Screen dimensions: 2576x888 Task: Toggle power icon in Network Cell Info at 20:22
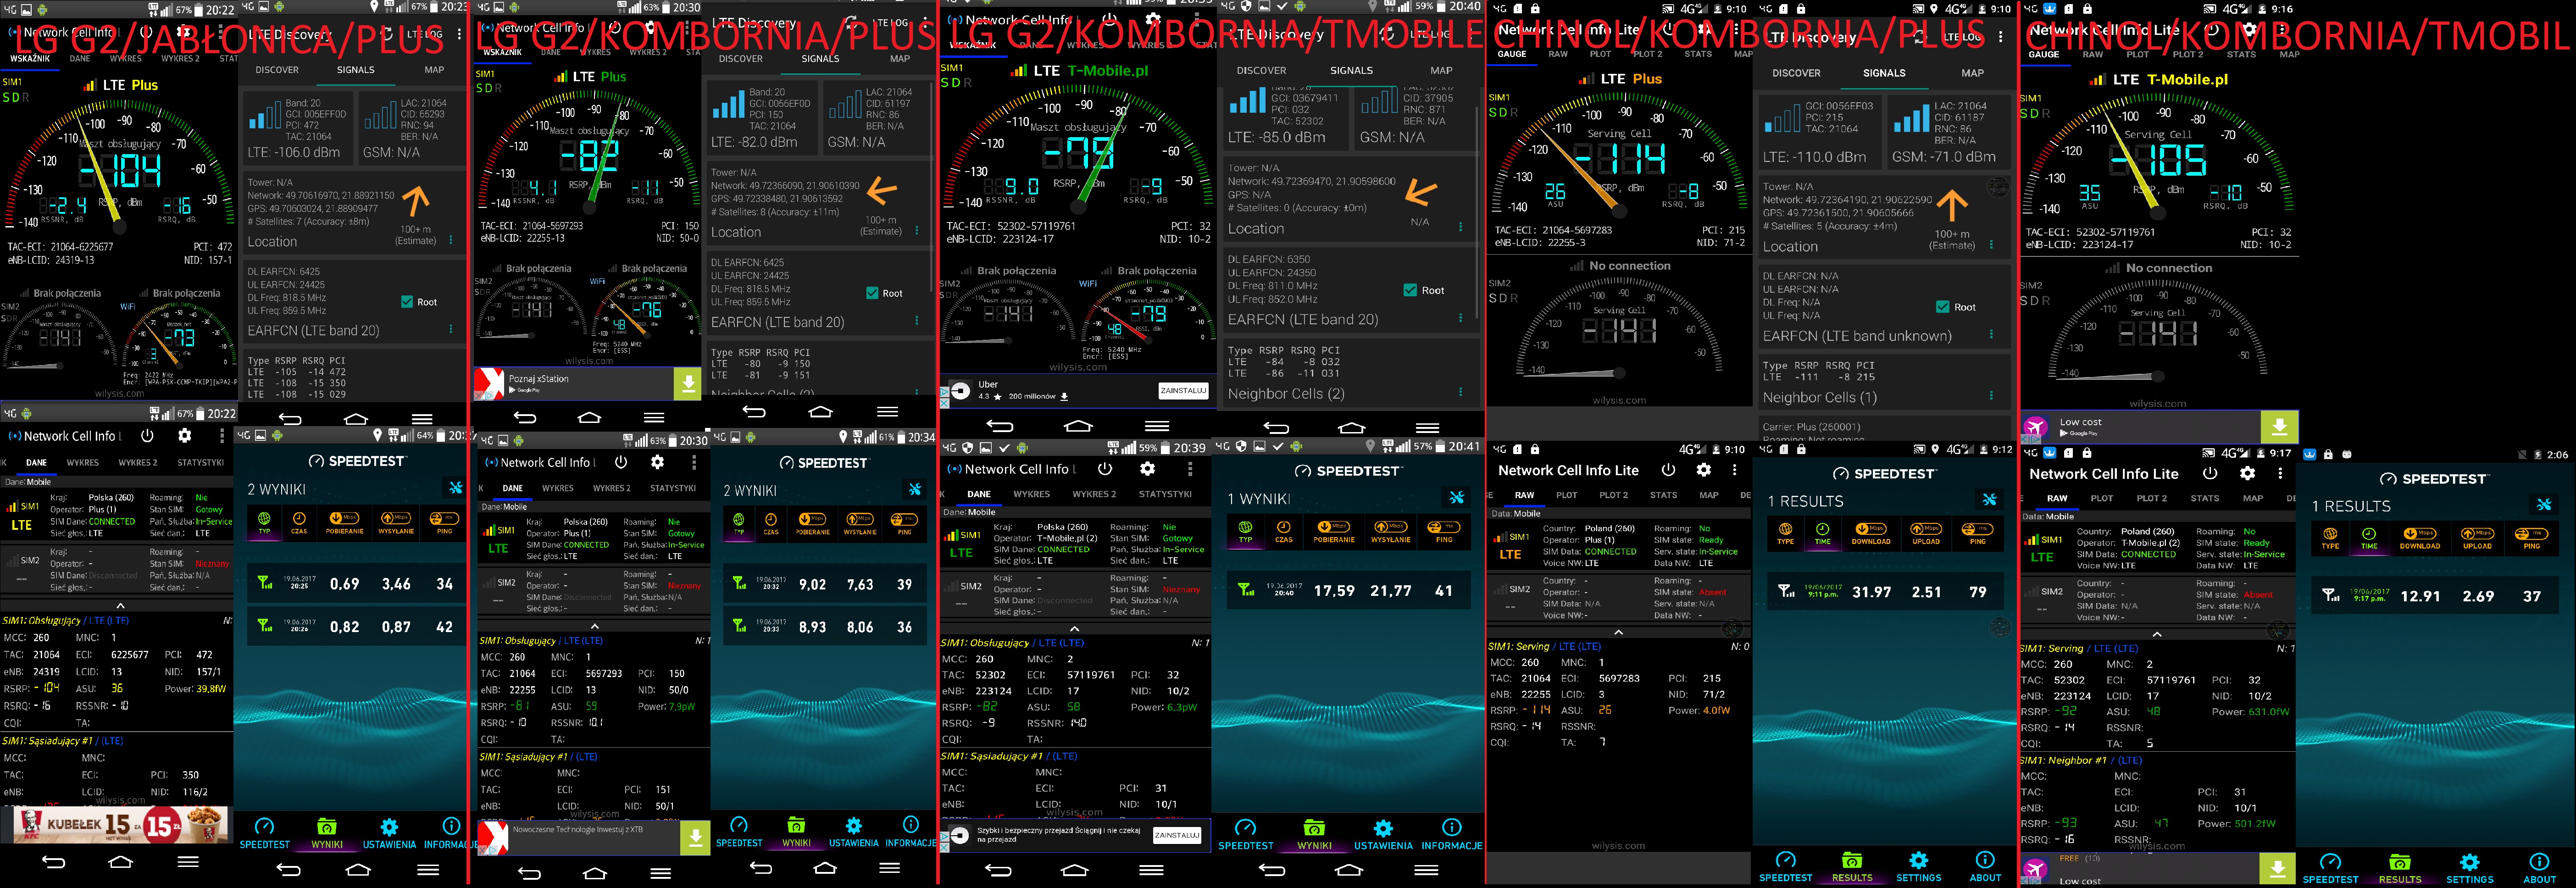(147, 436)
